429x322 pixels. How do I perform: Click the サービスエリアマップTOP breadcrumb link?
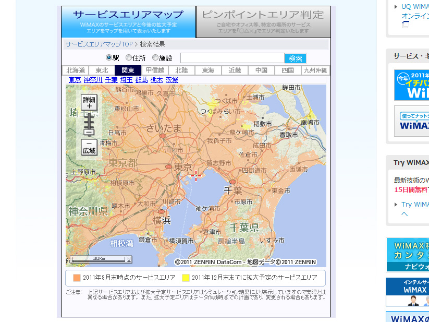pyautogui.click(x=99, y=44)
